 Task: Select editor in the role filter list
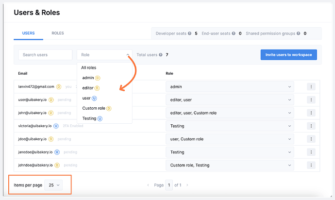click(x=104, y=88)
